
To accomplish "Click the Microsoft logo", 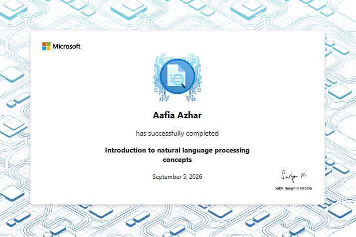I will pos(61,46).
